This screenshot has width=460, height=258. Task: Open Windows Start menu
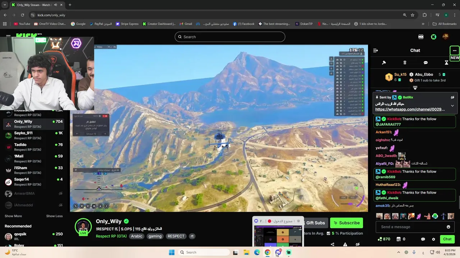[171, 252]
